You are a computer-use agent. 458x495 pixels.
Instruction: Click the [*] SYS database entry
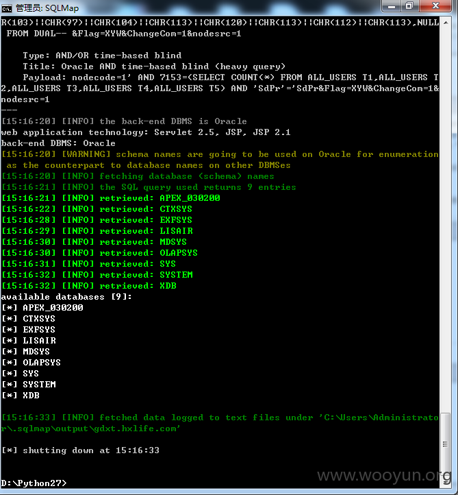[20, 374]
